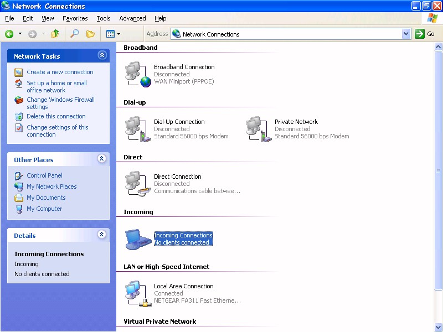Viewport: 443px width, 332px height.
Task: Click the Direct Connection name text
Action: click(x=177, y=177)
